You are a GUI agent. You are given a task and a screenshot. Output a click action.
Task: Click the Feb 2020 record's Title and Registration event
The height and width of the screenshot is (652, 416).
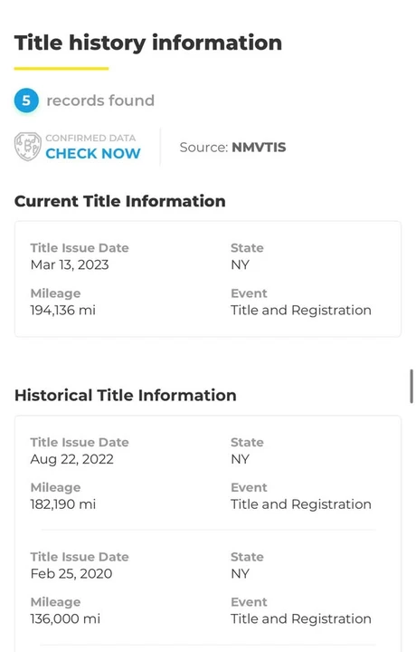click(301, 618)
